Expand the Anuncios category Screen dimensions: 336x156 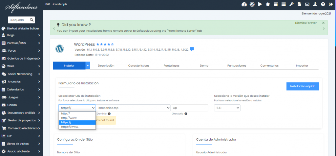[x=21, y=82]
